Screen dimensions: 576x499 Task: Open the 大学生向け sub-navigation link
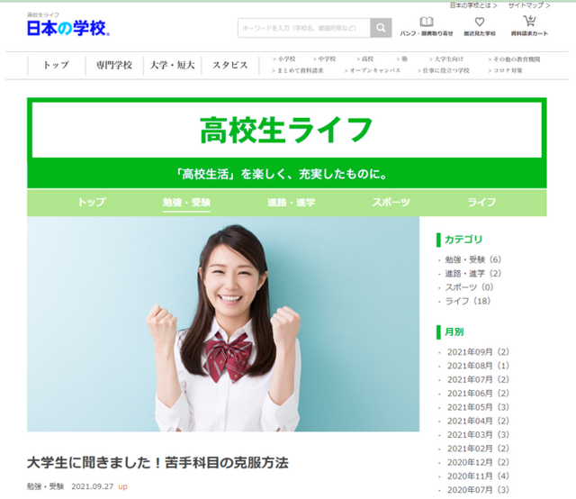pyautogui.click(x=446, y=59)
